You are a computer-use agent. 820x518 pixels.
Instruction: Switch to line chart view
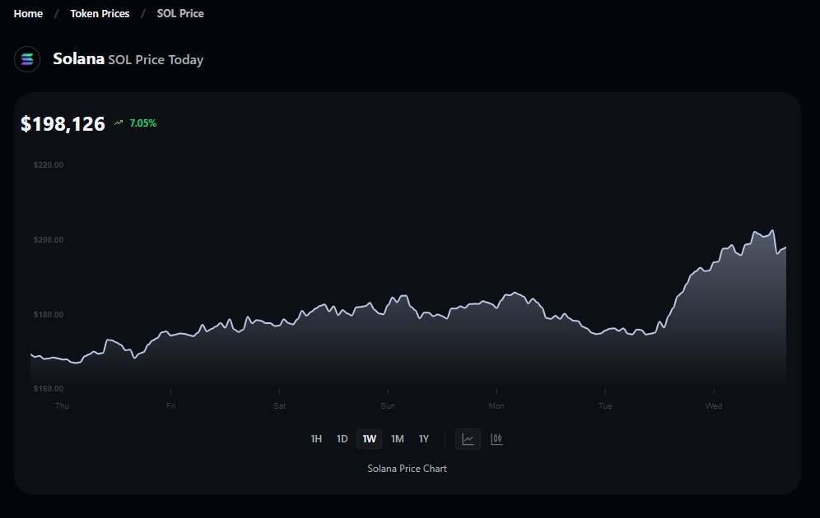tap(468, 439)
